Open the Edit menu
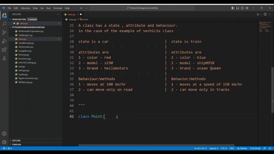 [x=16, y=8]
